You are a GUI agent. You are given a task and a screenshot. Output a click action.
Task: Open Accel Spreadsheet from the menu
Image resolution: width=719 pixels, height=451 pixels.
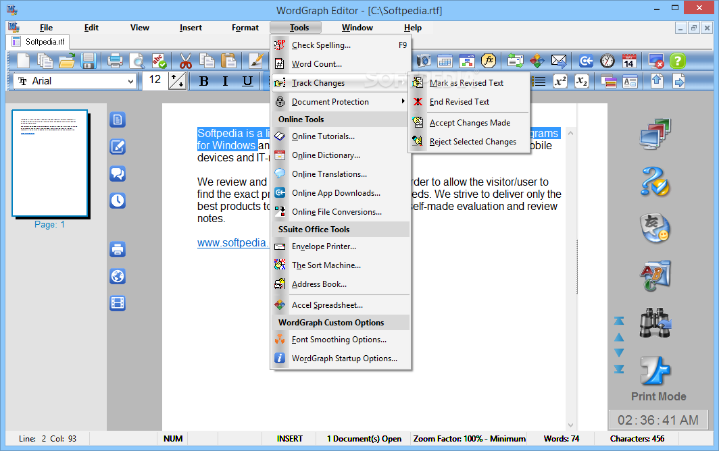pos(341,305)
